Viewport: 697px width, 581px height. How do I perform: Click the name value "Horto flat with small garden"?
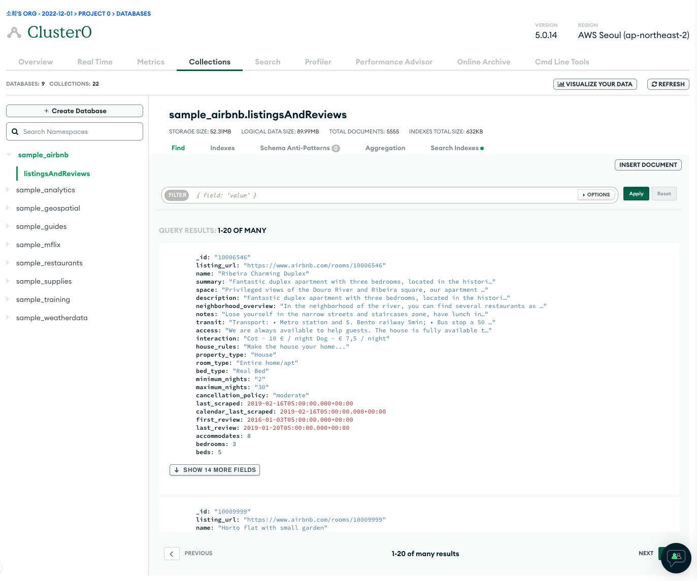pos(273,528)
